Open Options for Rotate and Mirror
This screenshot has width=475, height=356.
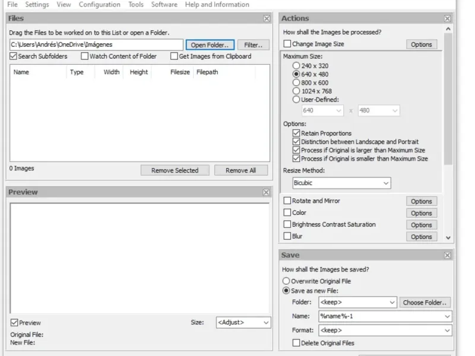click(421, 202)
